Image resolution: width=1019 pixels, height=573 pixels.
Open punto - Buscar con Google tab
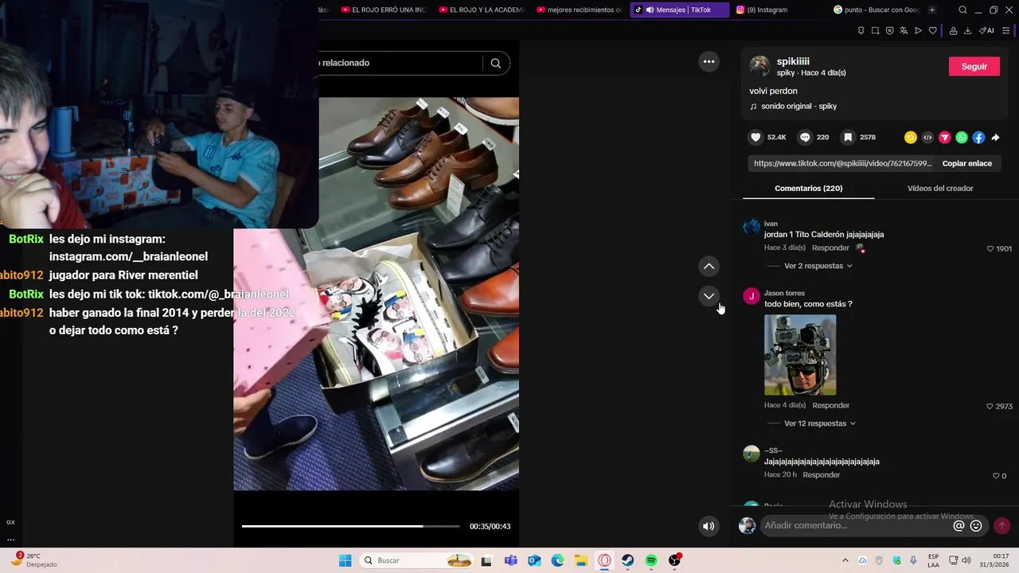tap(877, 10)
